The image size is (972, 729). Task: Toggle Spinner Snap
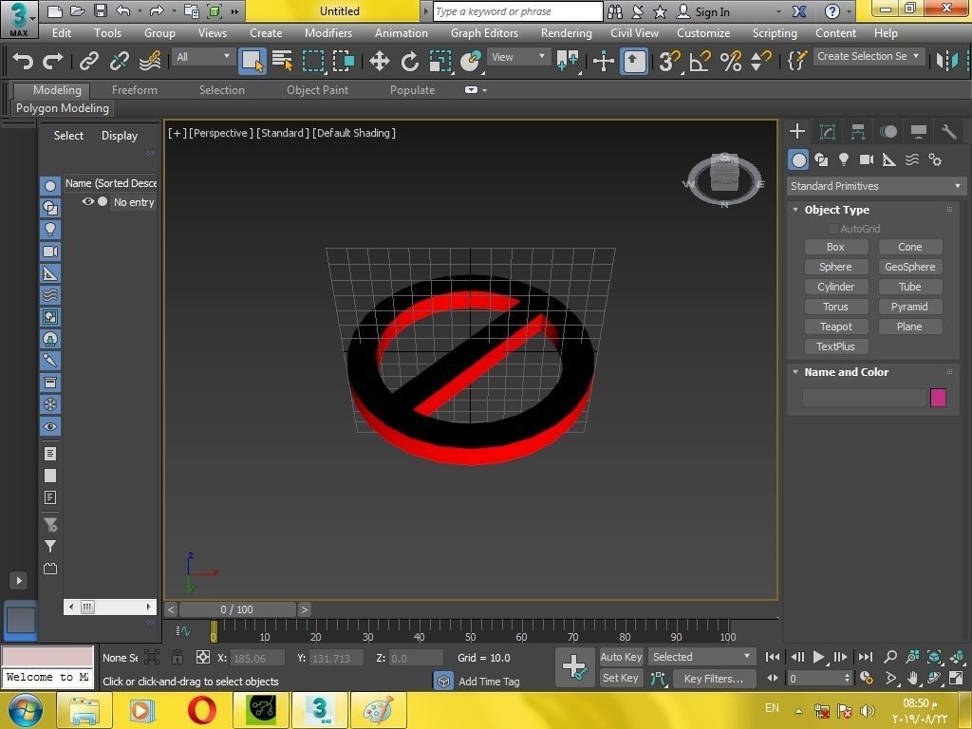(x=760, y=61)
